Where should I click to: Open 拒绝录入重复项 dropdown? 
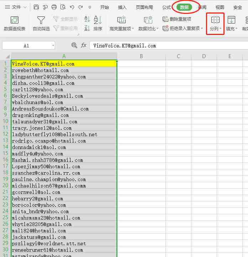click(183, 29)
